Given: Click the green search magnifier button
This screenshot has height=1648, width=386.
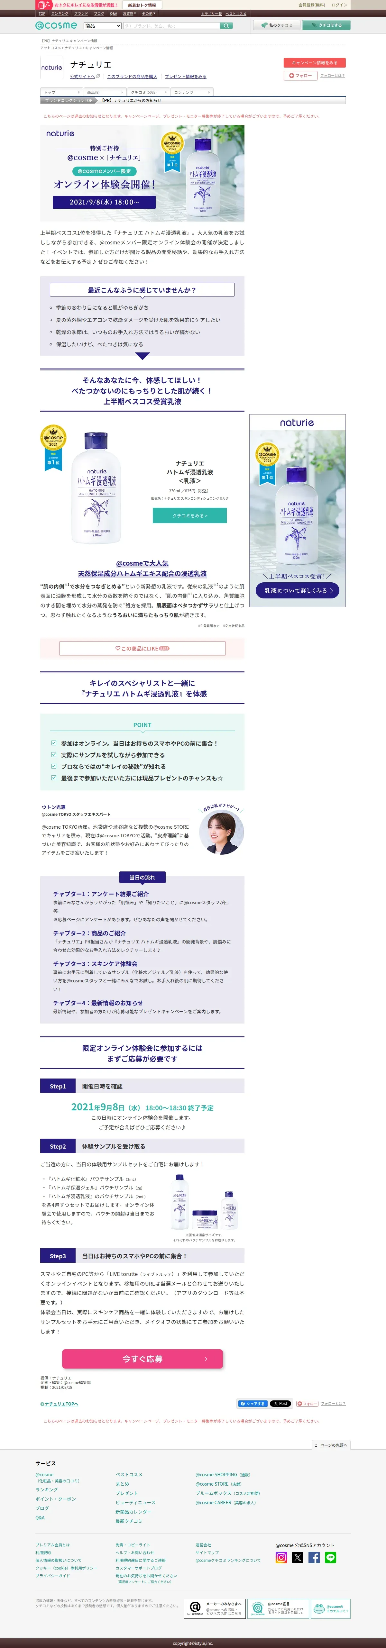Looking at the screenshot, I should pyautogui.click(x=226, y=26).
